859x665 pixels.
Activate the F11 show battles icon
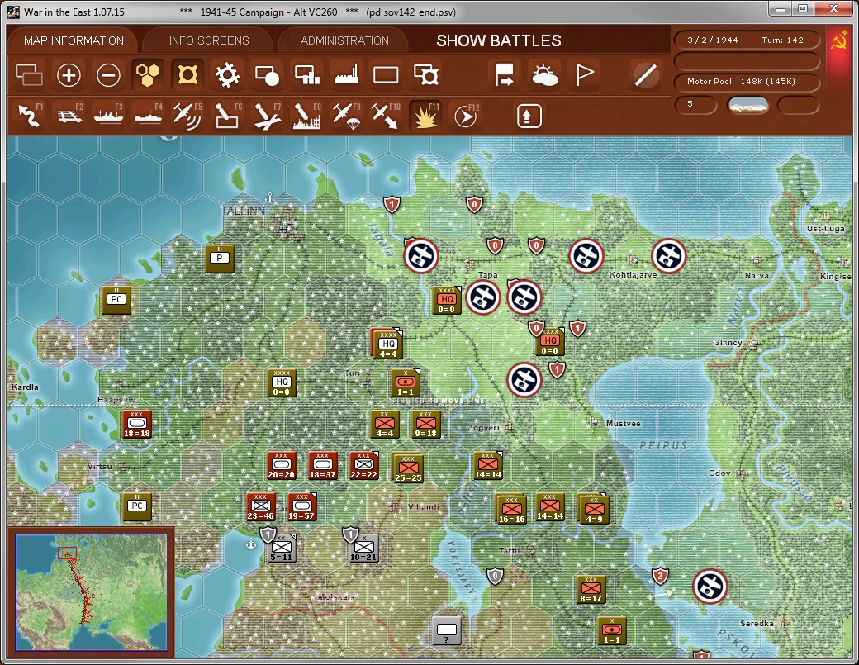[425, 116]
